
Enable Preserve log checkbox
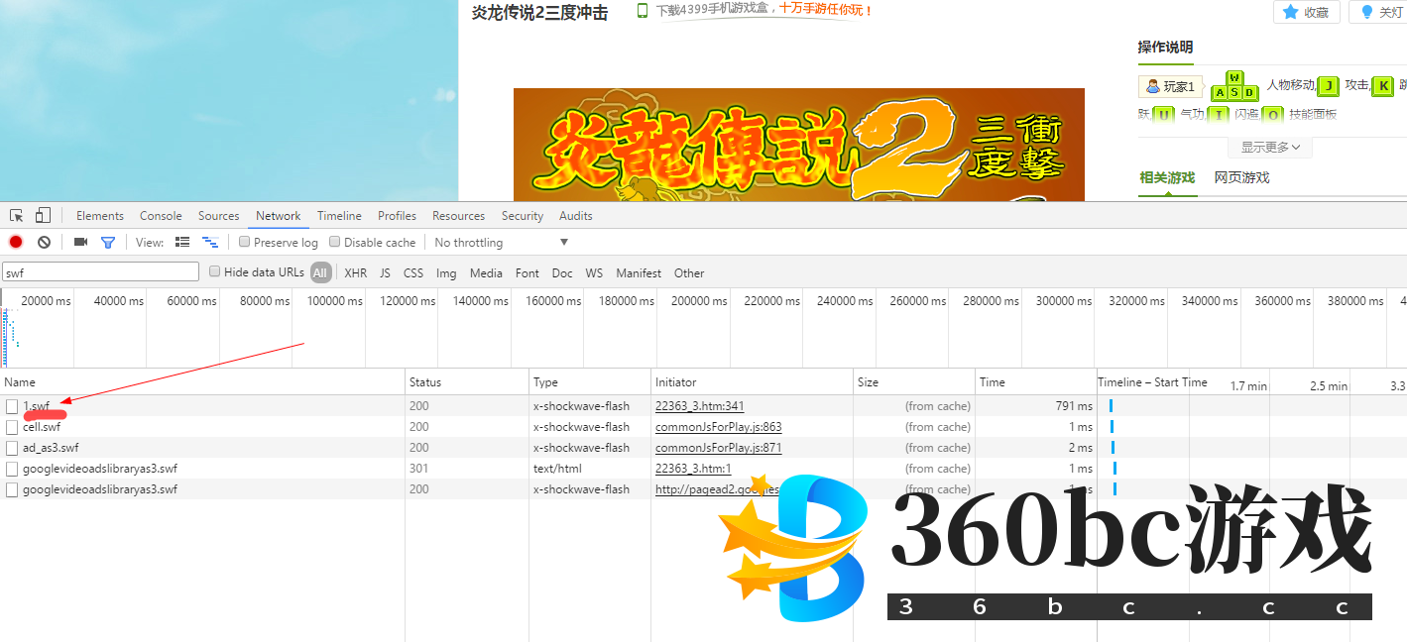245,243
